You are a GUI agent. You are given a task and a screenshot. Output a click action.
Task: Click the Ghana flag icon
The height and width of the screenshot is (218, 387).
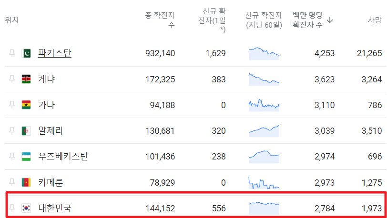coord(26,105)
